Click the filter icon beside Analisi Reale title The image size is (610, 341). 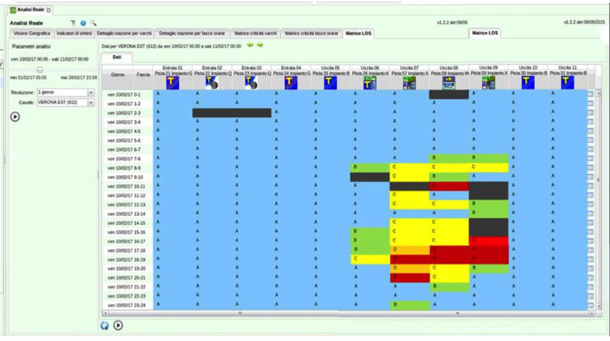coord(73,23)
